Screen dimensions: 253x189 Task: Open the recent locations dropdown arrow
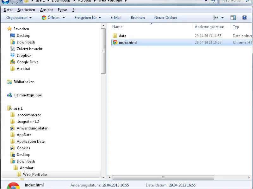tap(21, 1)
